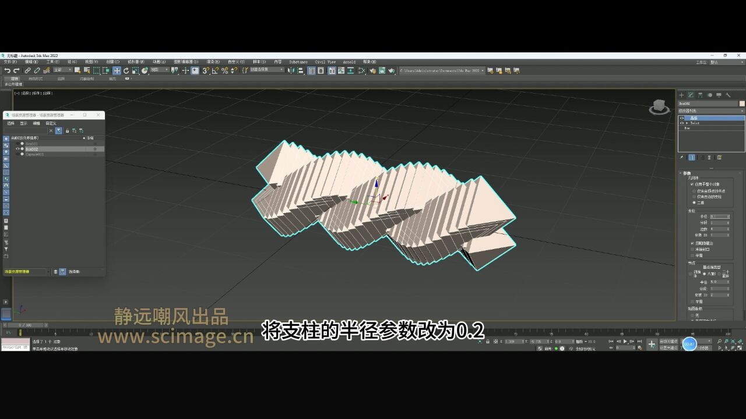Click the Play Animation button
This screenshot has width=746, height=419.
pos(625,342)
